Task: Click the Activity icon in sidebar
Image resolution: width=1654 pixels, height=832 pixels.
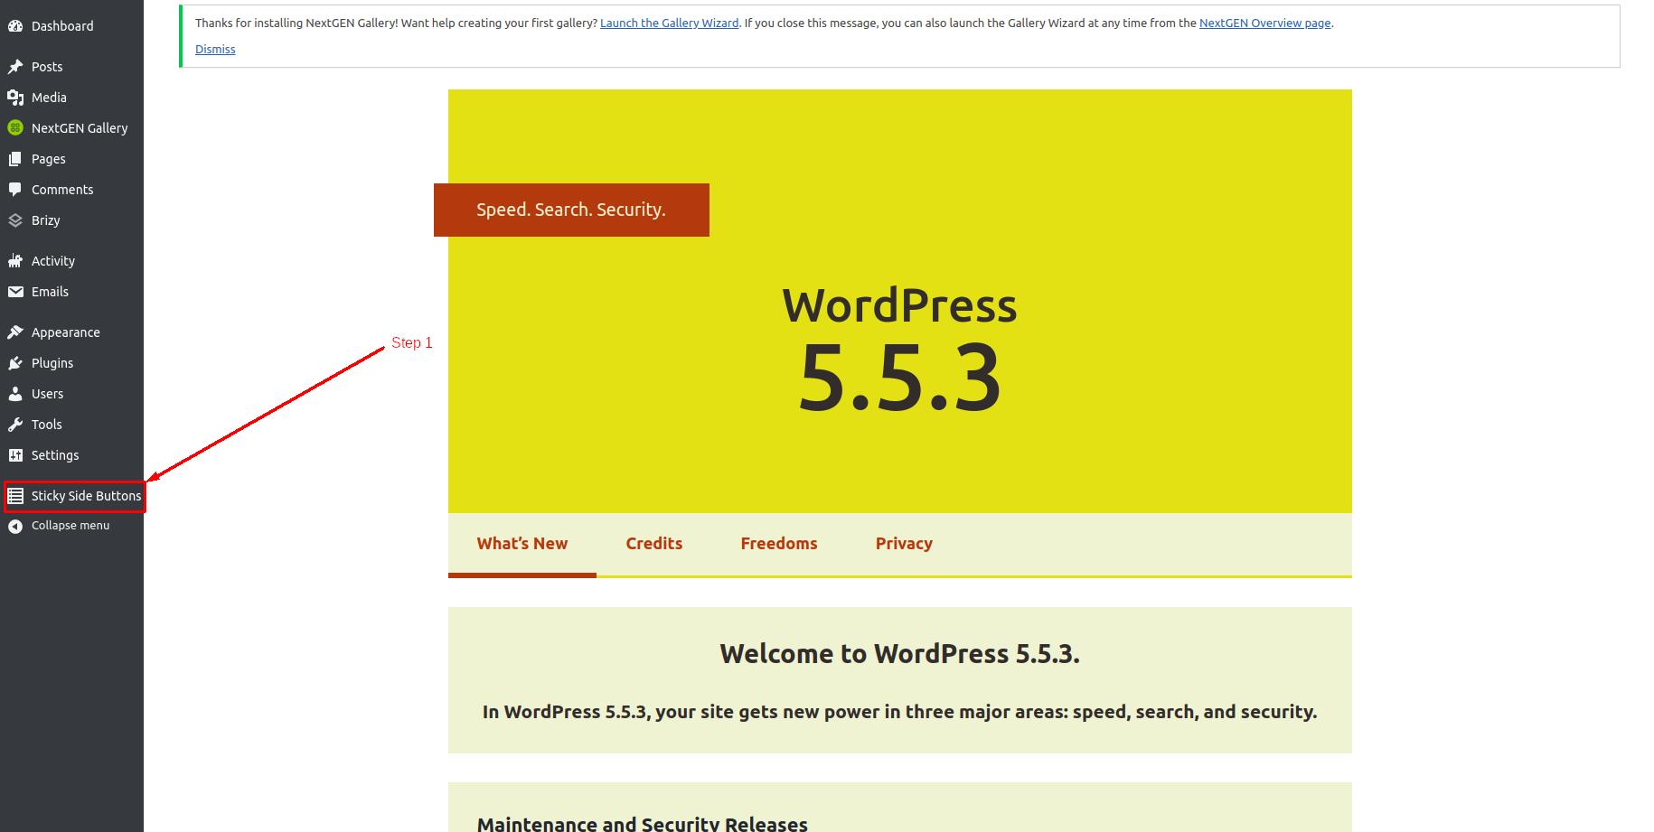Action: coord(15,261)
